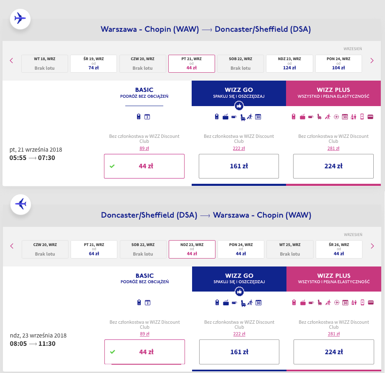This screenshot has height=373, width=385.
Task: Click outbound WIZZ GO checked suitcase icon
Action: pyautogui.click(x=225, y=117)
